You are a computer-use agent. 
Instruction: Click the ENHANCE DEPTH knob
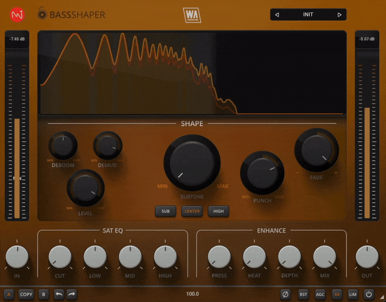click(289, 257)
